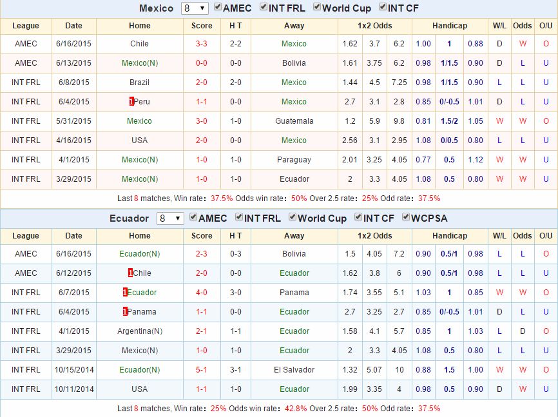Toggle World Cup checkbox for Mexico

coord(317,6)
